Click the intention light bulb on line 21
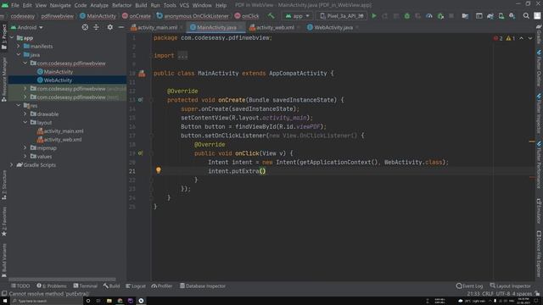This screenshot has width=543, height=305. pyautogui.click(x=159, y=170)
